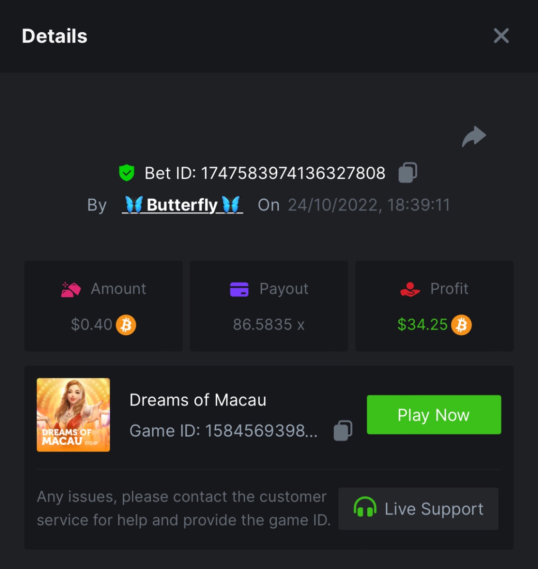Copy the Bet ID using copy icon
The width and height of the screenshot is (538, 569).
(x=408, y=173)
